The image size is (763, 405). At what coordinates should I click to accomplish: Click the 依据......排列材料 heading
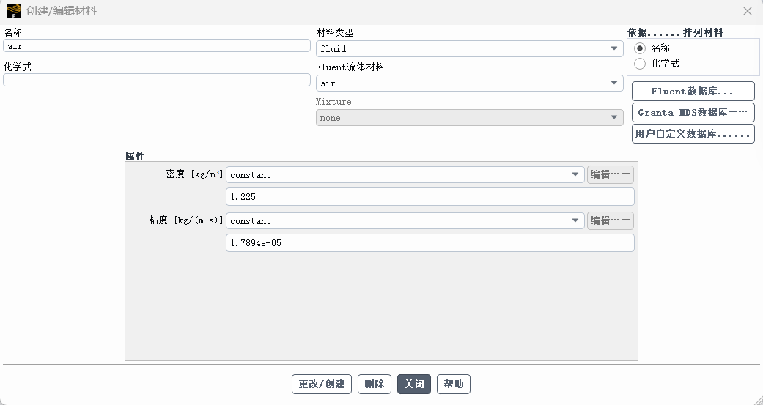[x=675, y=32]
